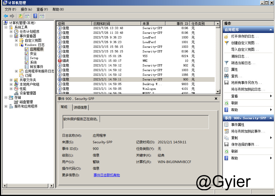This screenshot has width=275, height=196.
Task: Select 安全 log in the tree
Action: point(33,54)
